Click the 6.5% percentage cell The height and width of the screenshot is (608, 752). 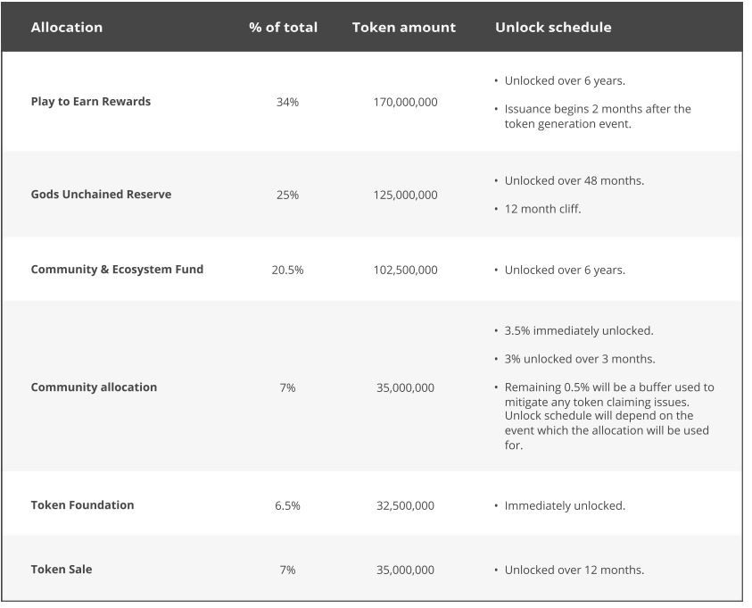tap(287, 506)
